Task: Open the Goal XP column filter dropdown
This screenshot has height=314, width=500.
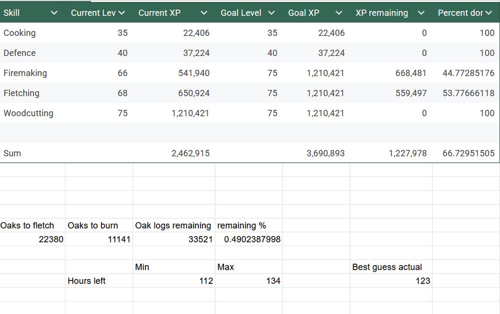Action: tap(339, 13)
